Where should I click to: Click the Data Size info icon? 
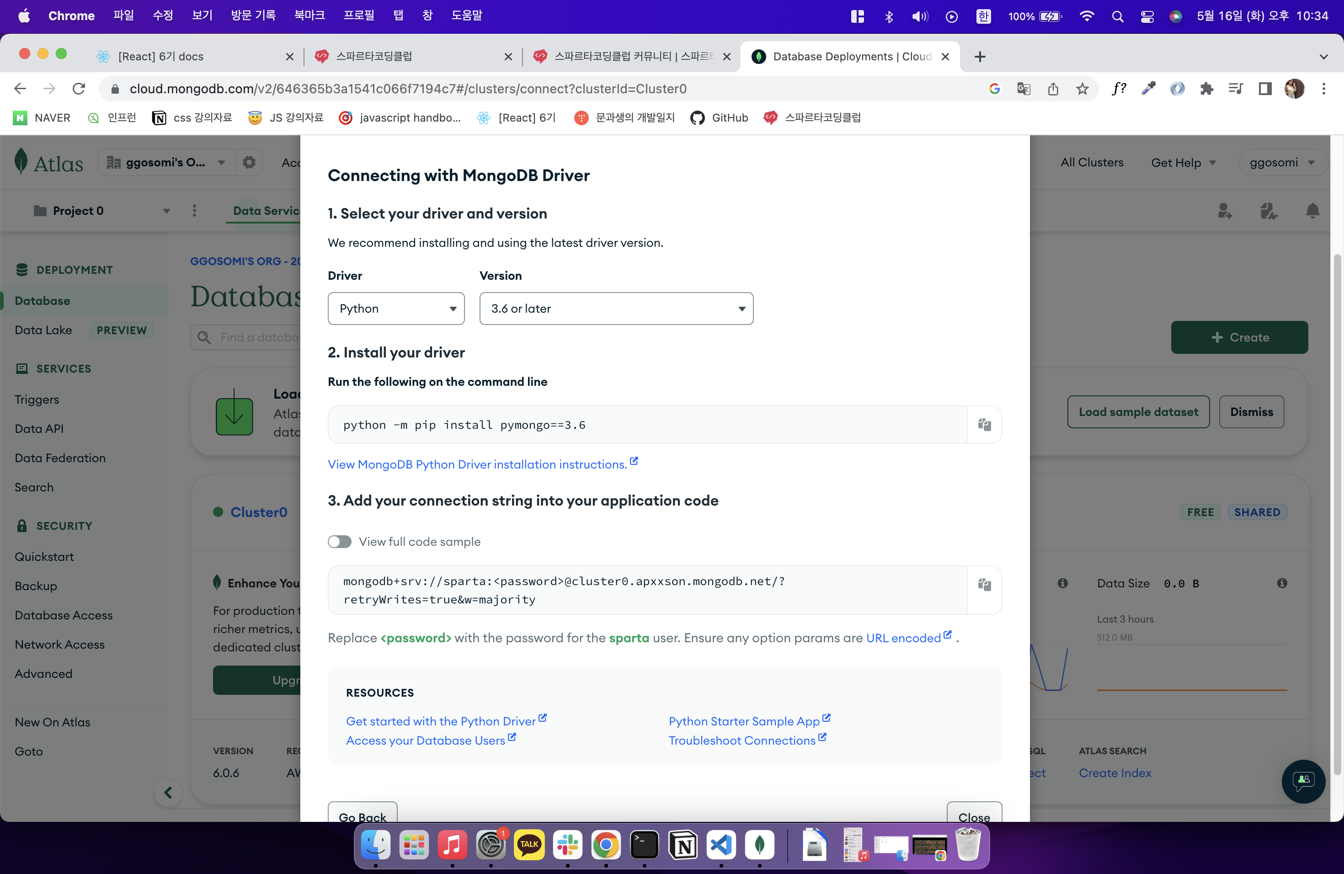tap(1282, 583)
